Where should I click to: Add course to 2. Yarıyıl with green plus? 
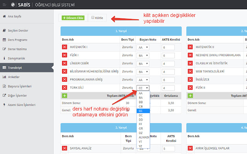coord(190,95)
